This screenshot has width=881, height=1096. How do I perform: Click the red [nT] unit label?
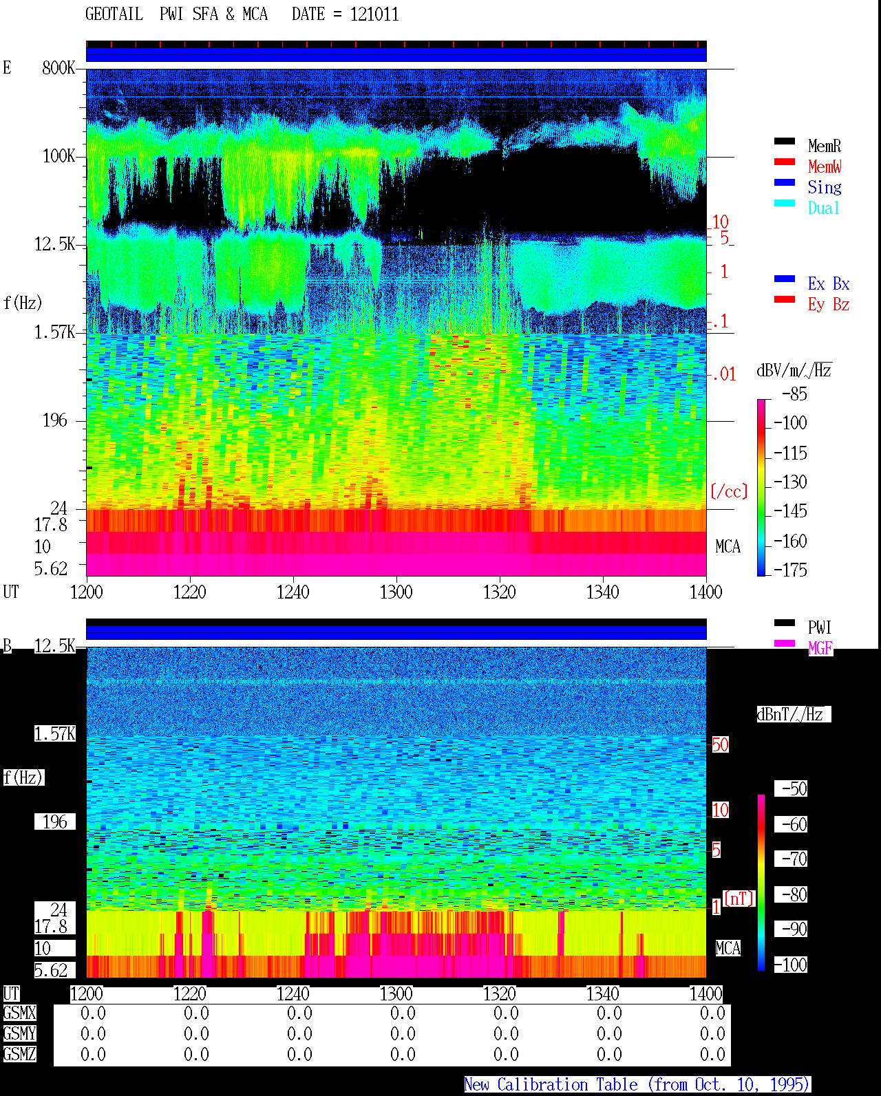point(739,898)
